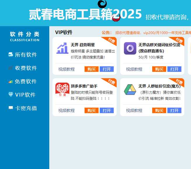Viewport: 191px width, 169px height.
Task: Click 打开 for 无界店群关键词低价引流
Action: pos(174,69)
